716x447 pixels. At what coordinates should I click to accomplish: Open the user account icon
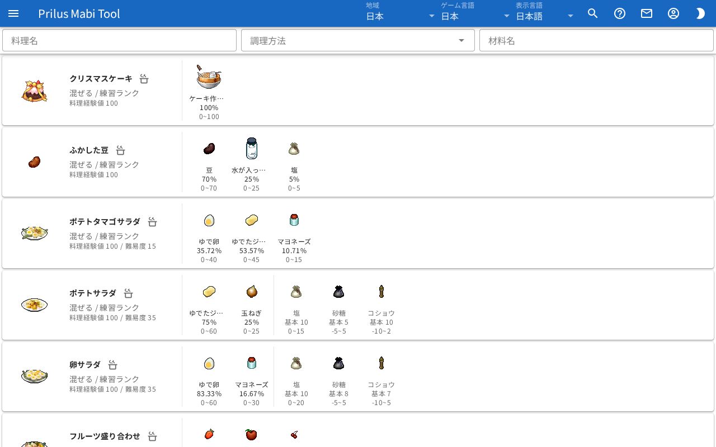[x=673, y=13]
